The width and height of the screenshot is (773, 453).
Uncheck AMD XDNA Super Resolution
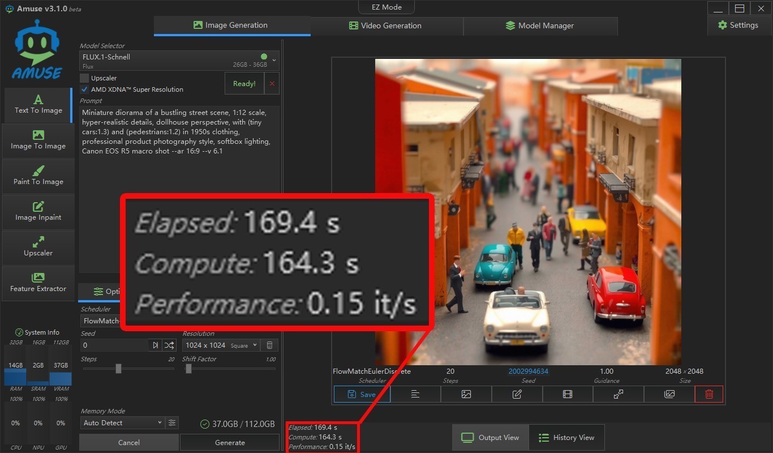click(x=84, y=89)
